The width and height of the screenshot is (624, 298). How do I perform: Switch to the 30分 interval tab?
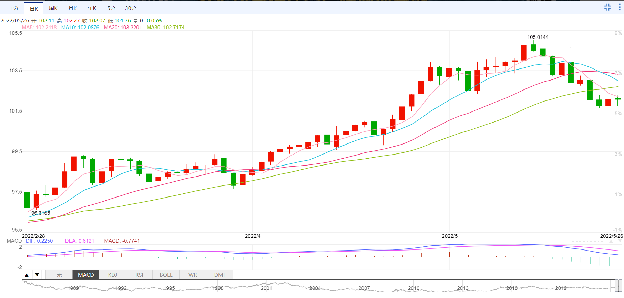131,8
